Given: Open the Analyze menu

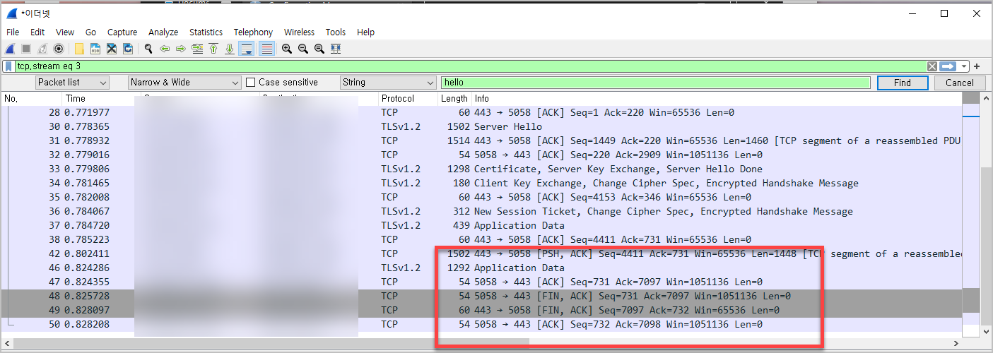Looking at the screenshot, I should (x=163, y=32).
